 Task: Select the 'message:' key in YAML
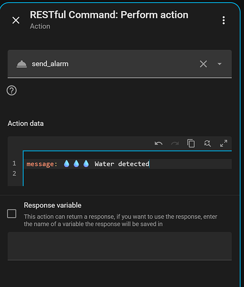pos(42,164)
